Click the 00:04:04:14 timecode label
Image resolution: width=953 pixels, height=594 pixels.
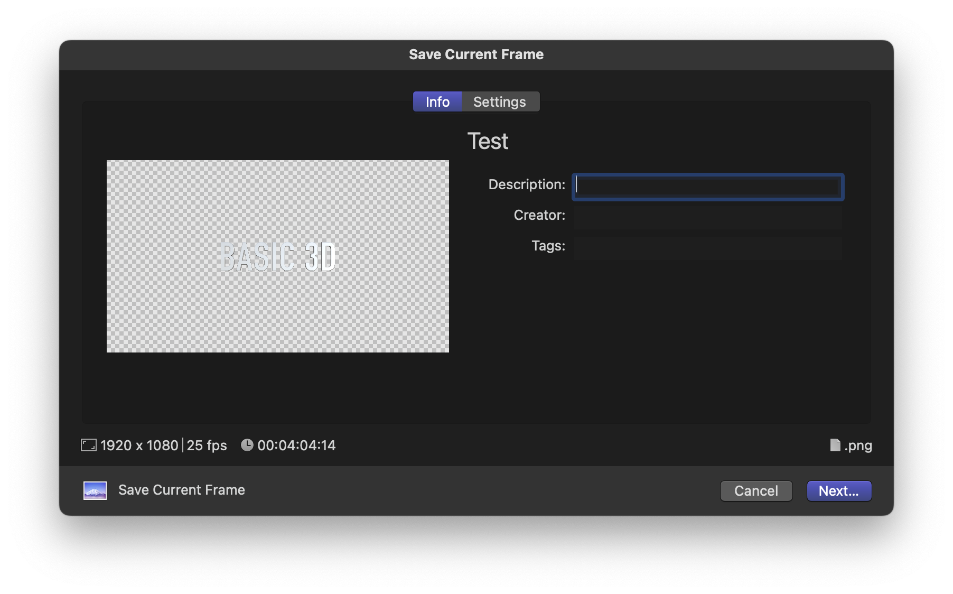296,445
